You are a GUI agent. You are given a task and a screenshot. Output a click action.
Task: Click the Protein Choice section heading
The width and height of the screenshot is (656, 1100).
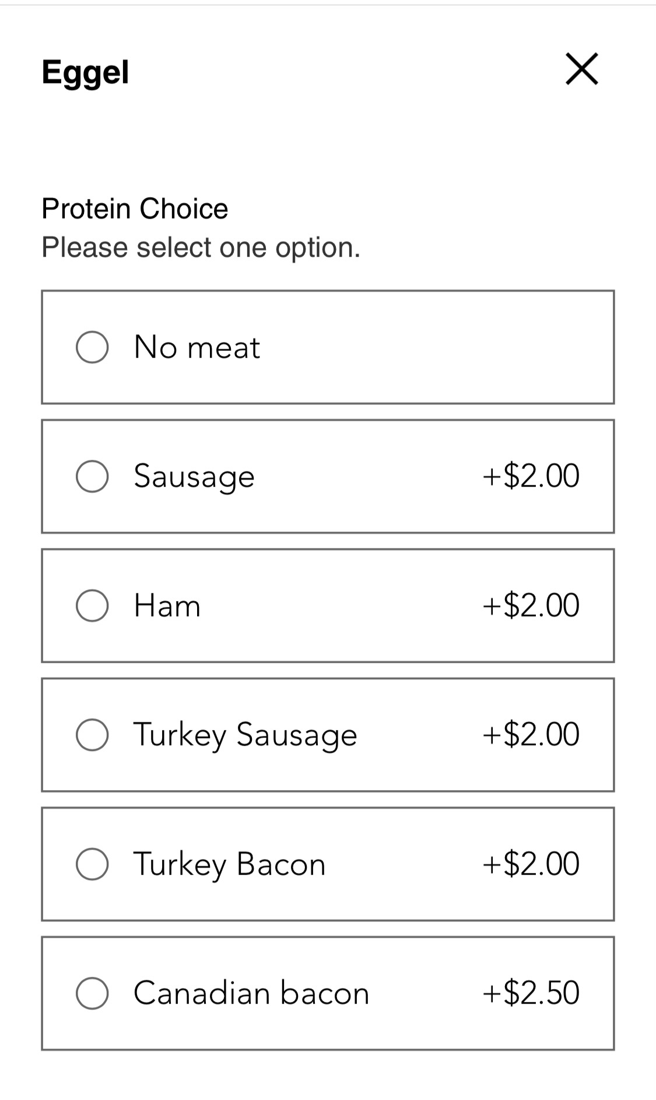tap(135, 209)
